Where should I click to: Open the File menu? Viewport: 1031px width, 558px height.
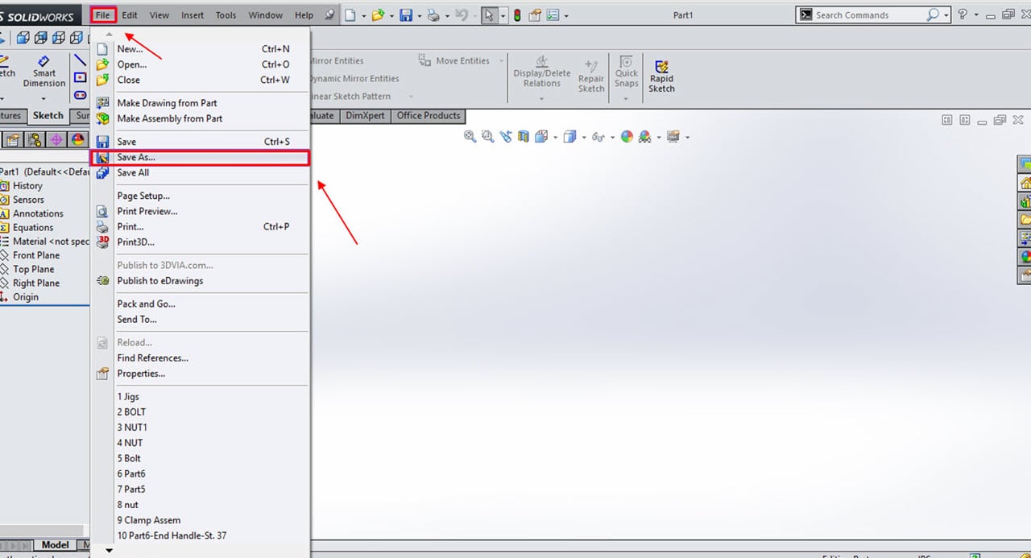tap(102, 14)
